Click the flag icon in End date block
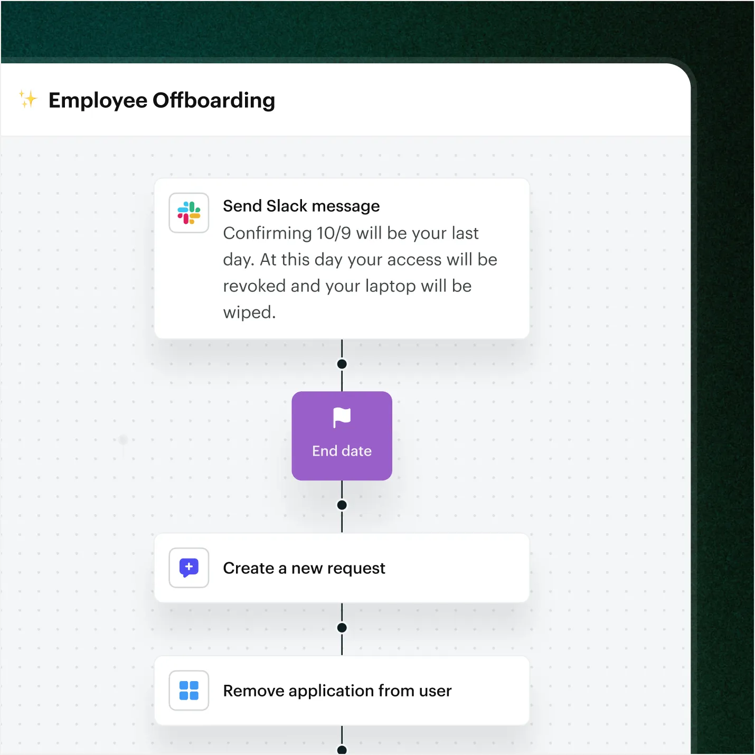 [x=342, y=418]
